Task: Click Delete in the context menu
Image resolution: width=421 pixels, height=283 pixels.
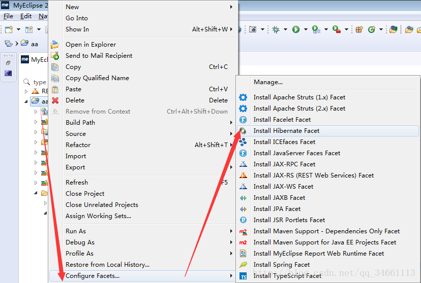Action: click(x=142, y=100)
